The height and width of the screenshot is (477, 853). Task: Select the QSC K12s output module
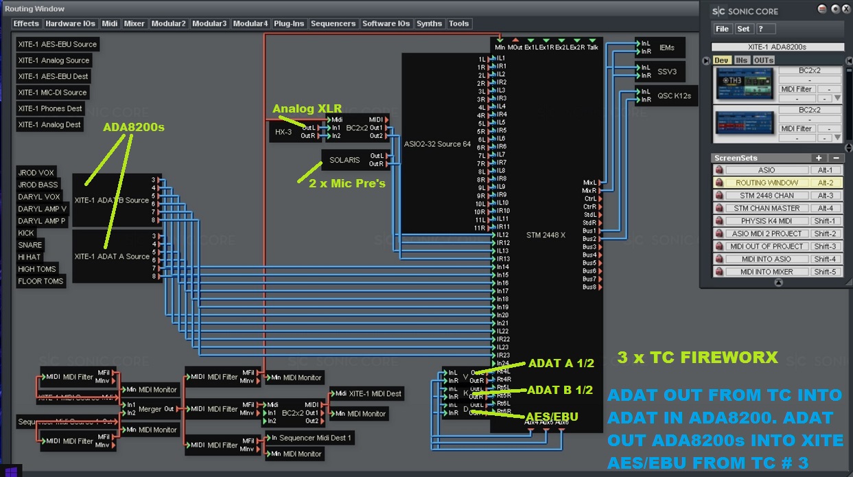pyautogui.click(x=667, y=96)
